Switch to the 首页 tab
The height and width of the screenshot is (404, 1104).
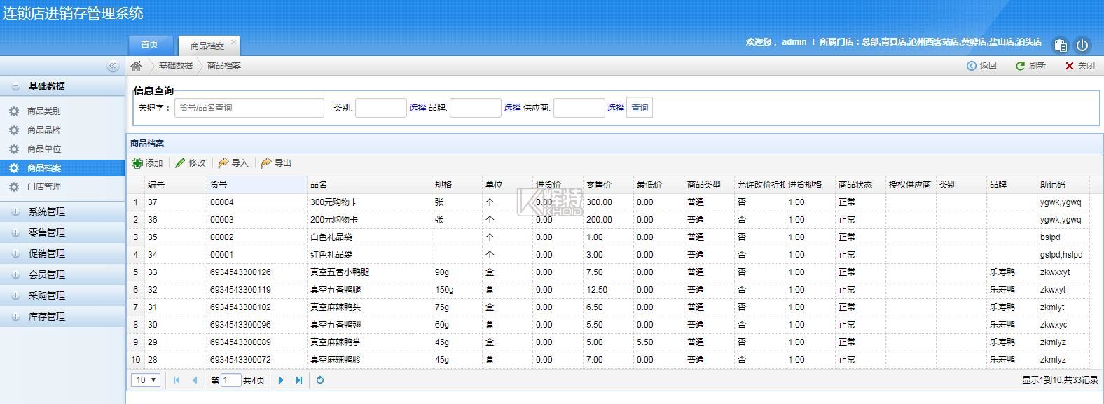pyautogui.click(x=149, y=45)
